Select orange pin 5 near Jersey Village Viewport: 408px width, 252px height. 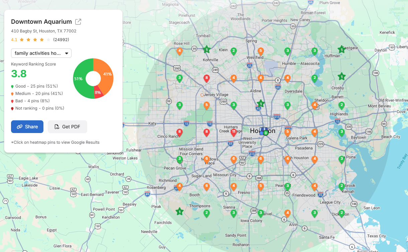(207, 105)
